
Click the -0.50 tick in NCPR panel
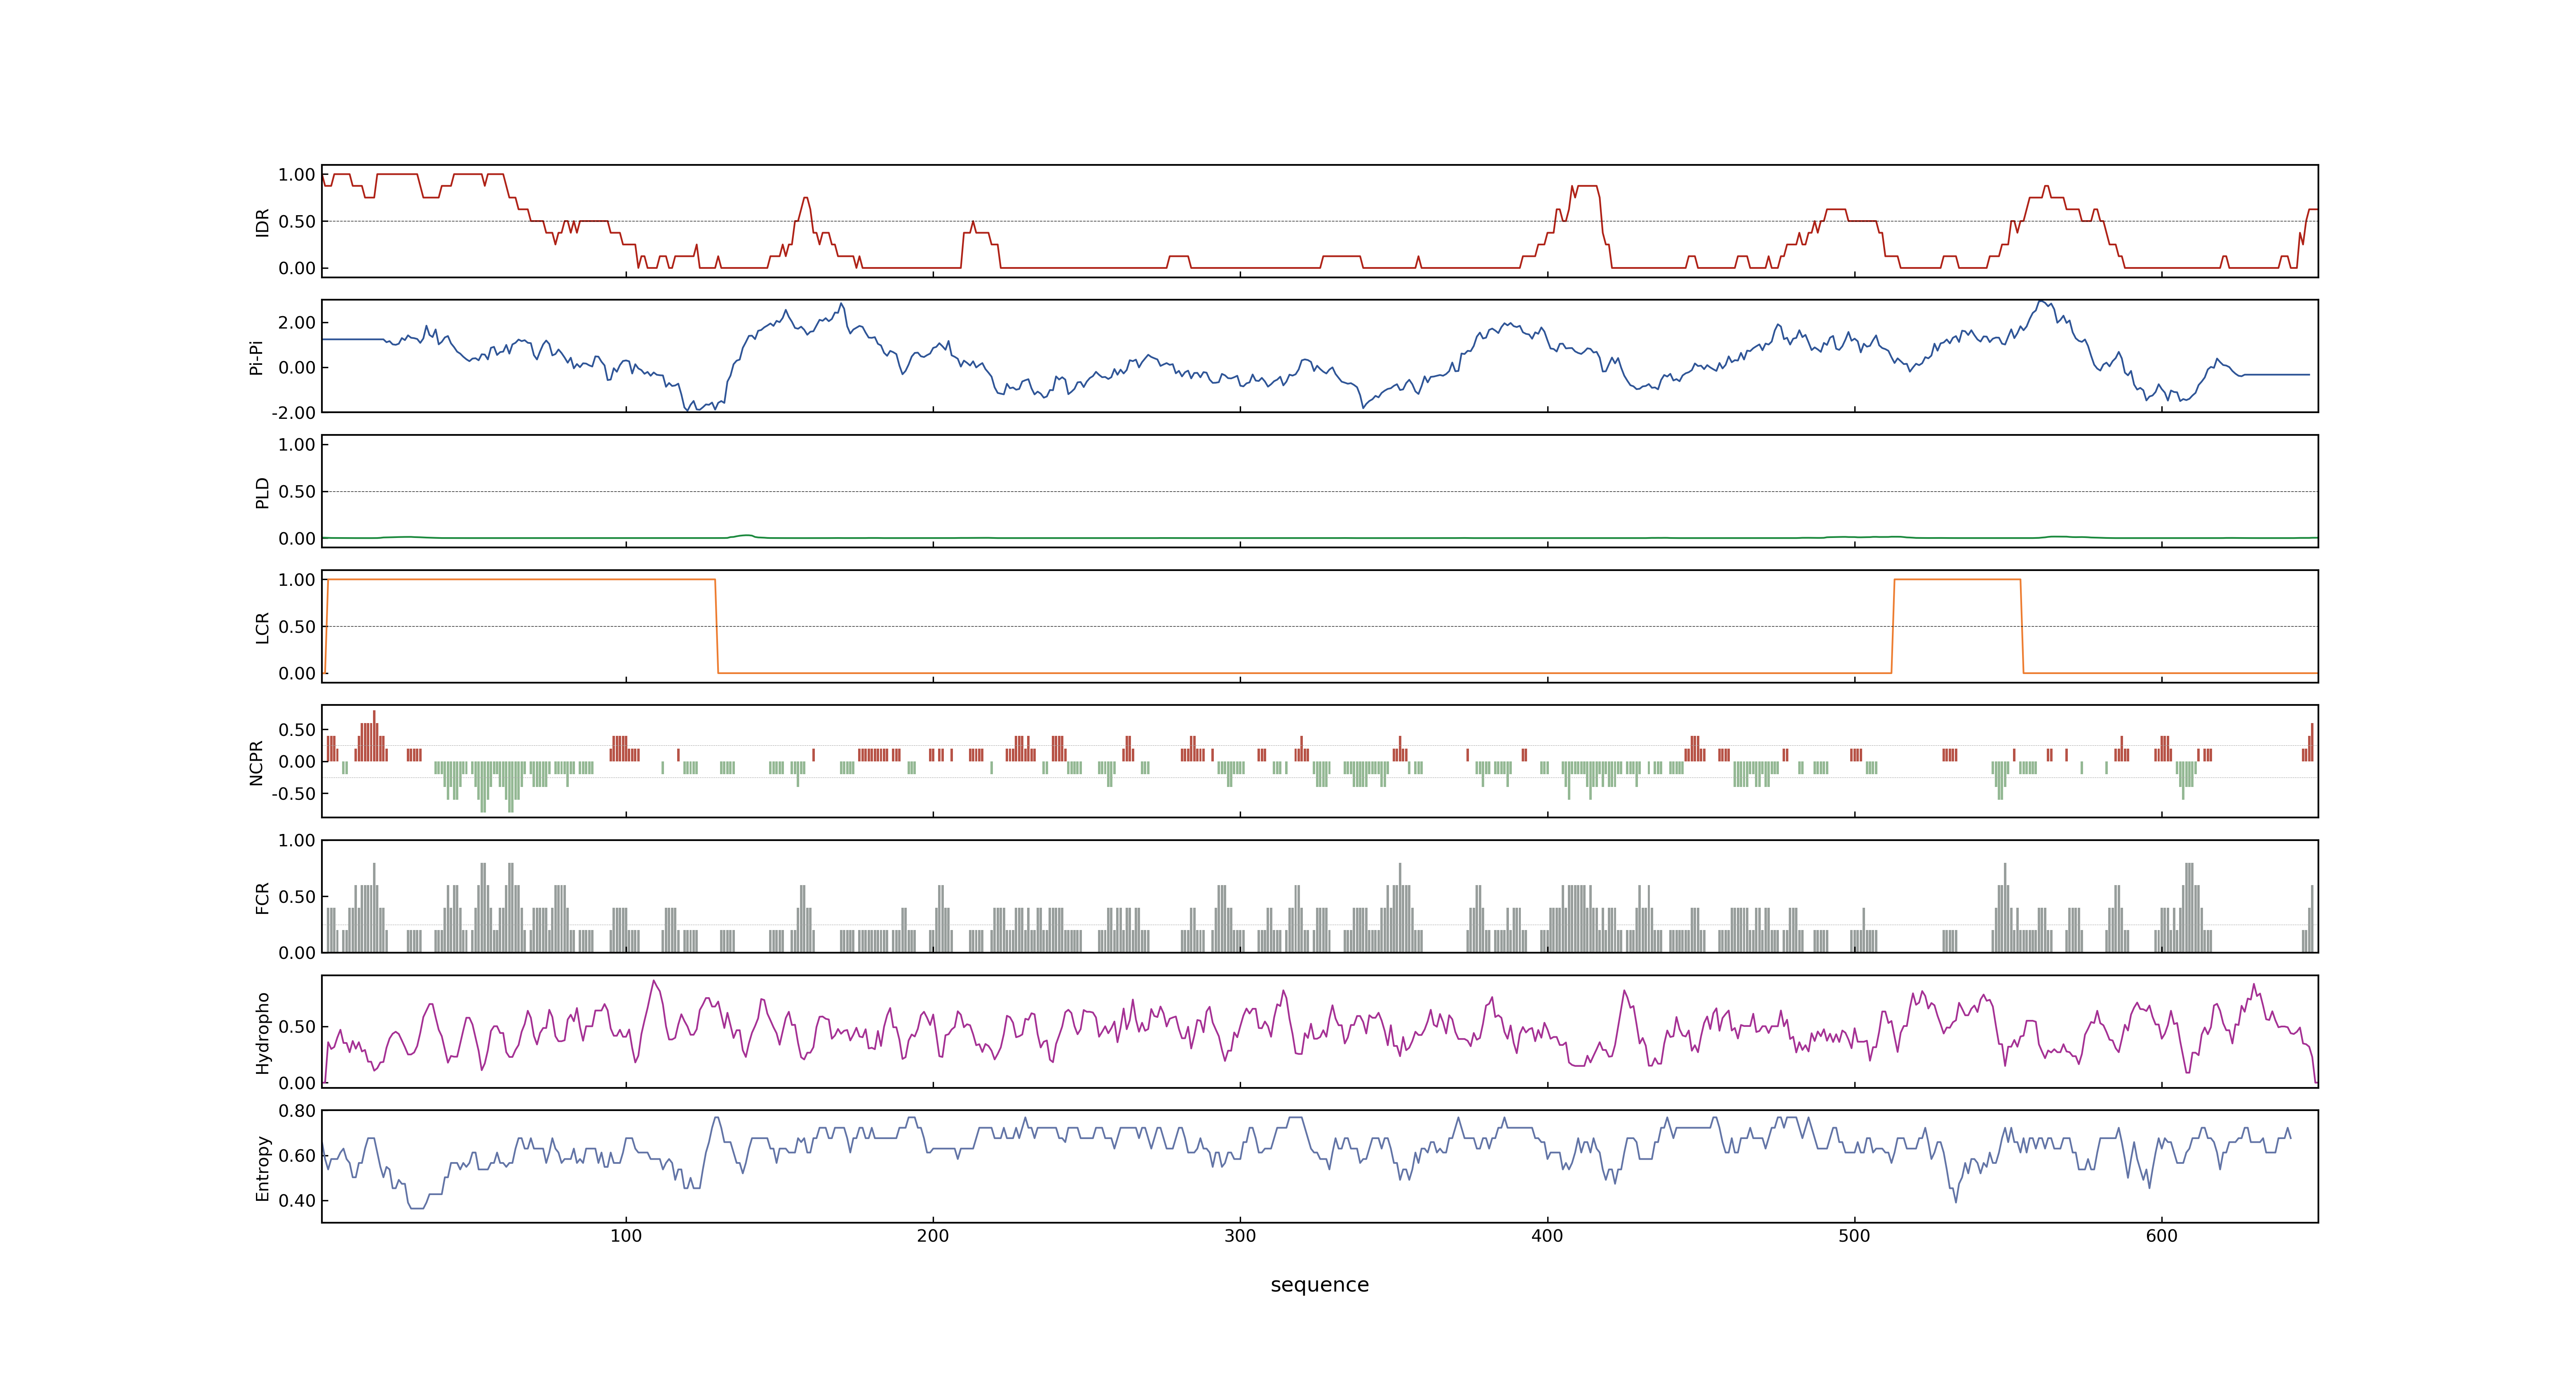click(294, 794)
